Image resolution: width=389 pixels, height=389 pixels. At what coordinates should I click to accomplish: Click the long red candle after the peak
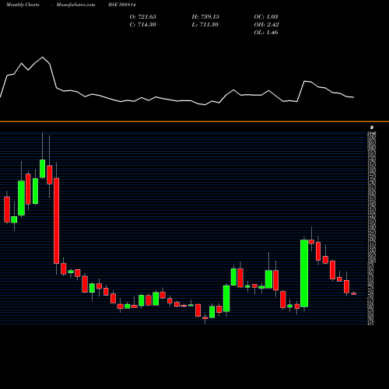tap(56, 221)
